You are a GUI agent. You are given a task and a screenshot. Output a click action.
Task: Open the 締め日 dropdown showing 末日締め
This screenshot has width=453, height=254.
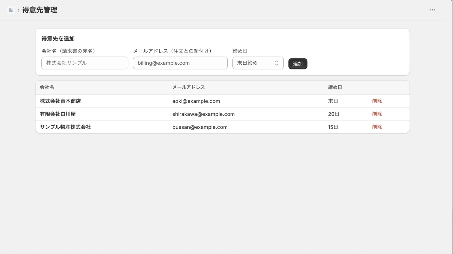click(258, 63)
